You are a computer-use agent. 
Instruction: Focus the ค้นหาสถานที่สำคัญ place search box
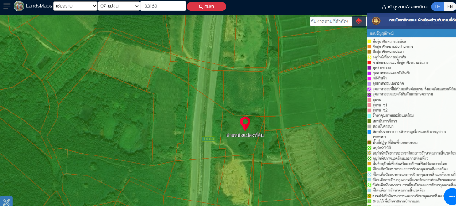pos(330,21)
